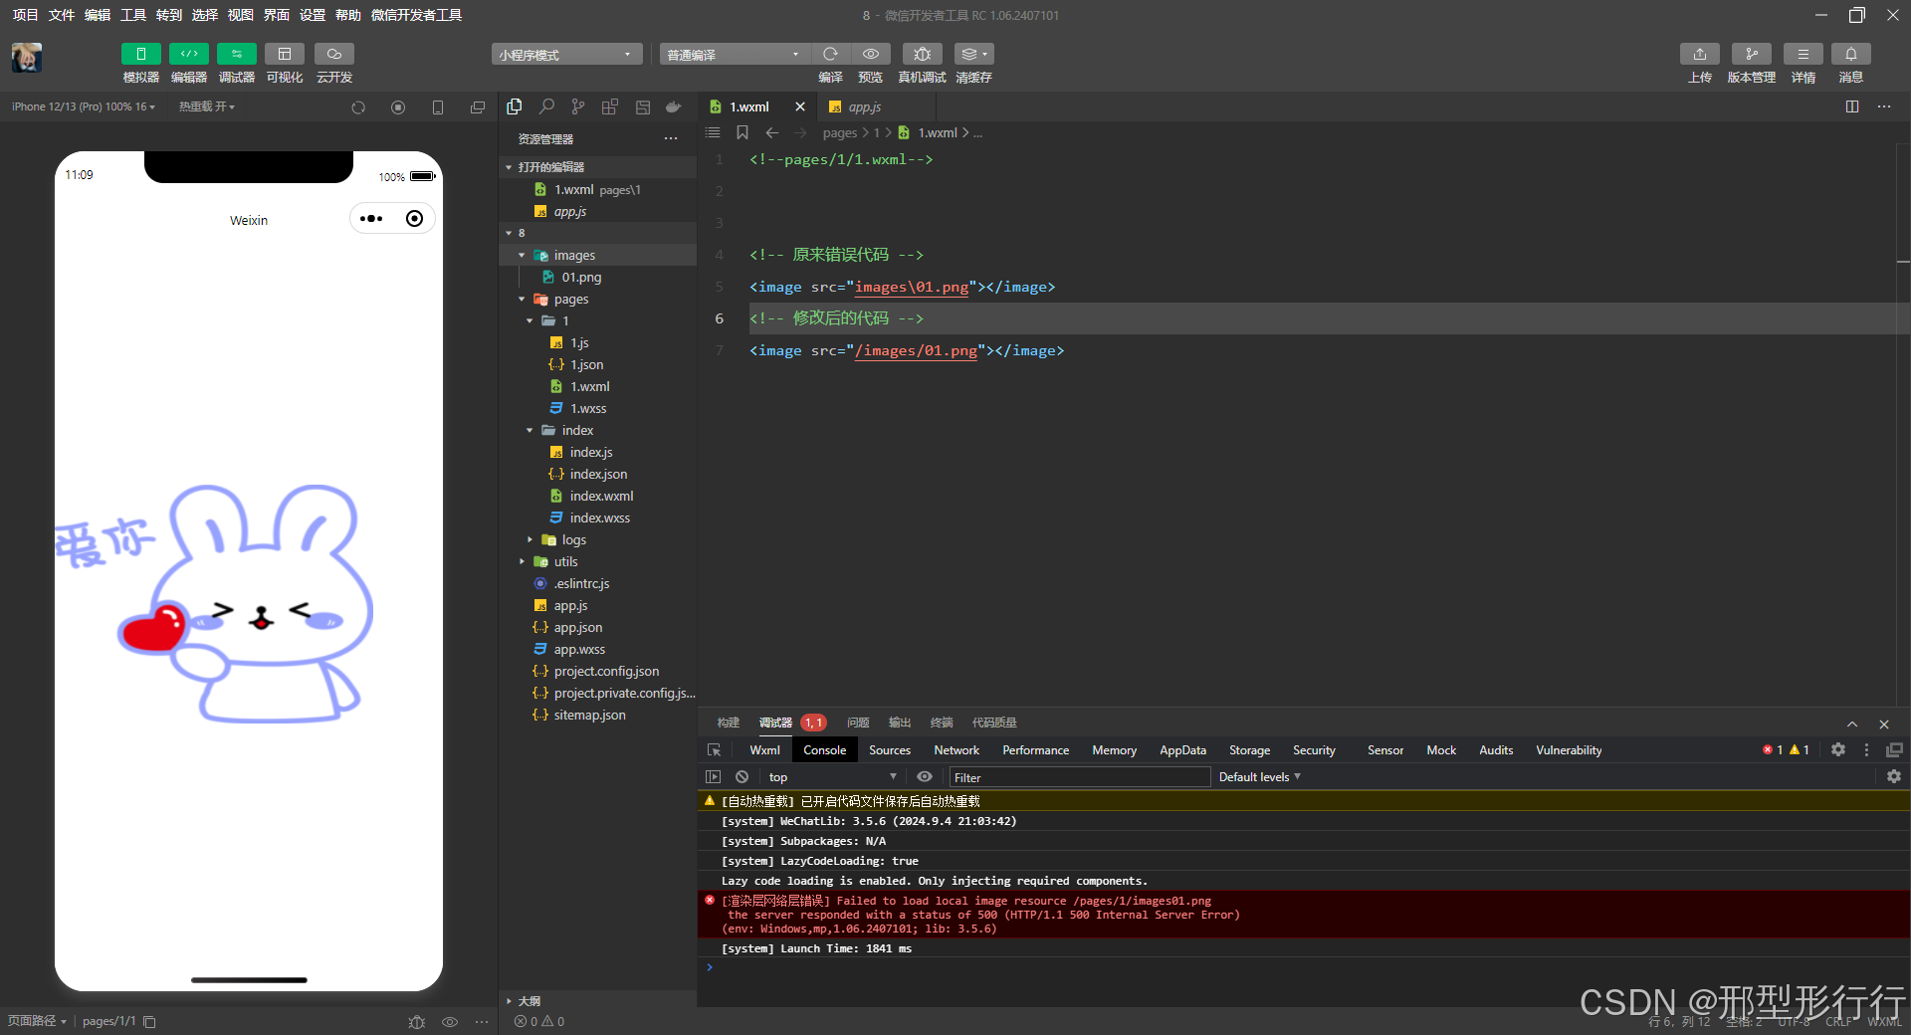Open the iPhone 12/13 device dropdown
Viewport: 1911px width, 1035px height.
tap(84, 106)
